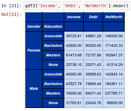Screen dimensions: 131x111
Task: Click the Debt column header
Action: click(x=93, y=17)
